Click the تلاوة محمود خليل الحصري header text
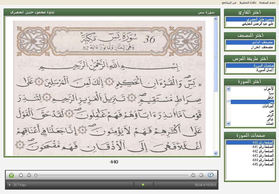 pyautogui.click(x=32, y=12)
